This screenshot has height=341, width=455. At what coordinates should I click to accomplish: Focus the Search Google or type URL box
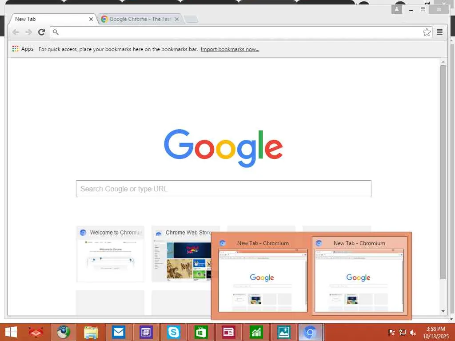(x=224, y=189)
